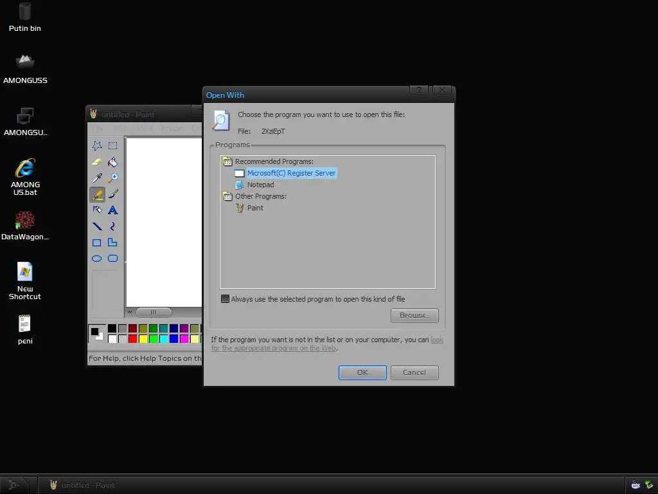Select the Pencil tool in Paint
The height and width of the screenshot is (494, 658).
click(x=97, y=194)
